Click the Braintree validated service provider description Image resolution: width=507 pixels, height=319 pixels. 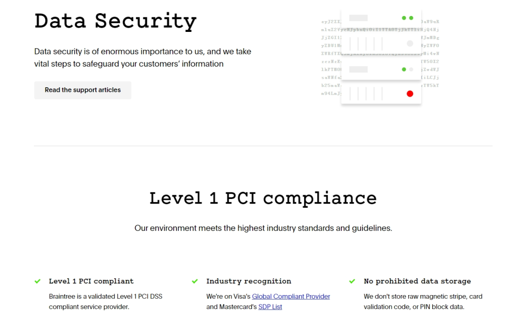[x=106, y=302]
